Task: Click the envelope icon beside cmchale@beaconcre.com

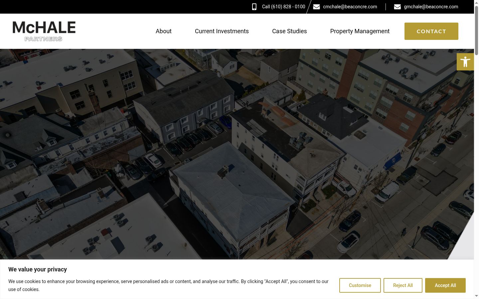Action: point(316,7)
